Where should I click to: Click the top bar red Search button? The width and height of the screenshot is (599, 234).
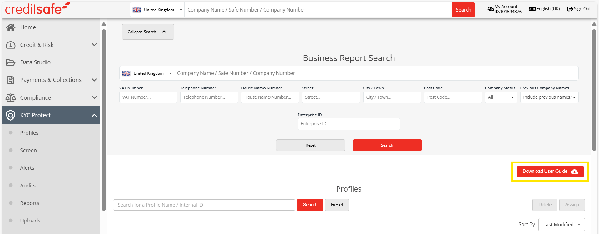click(x=463, y=10)
